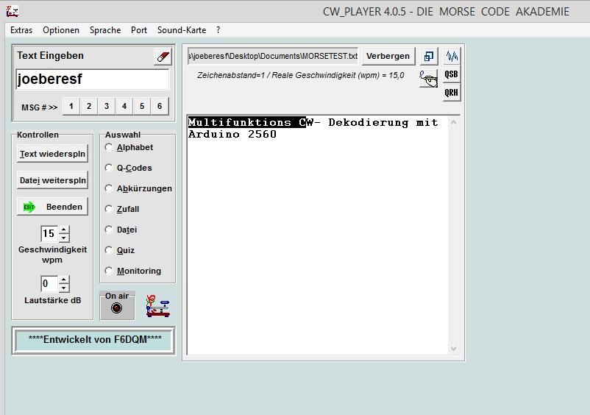Image resolution: width=590 pixels, height=415 pixels.
Task: Increase Geschwindigkeit wpm with up arrow
Action: click(x=64, y=230)
